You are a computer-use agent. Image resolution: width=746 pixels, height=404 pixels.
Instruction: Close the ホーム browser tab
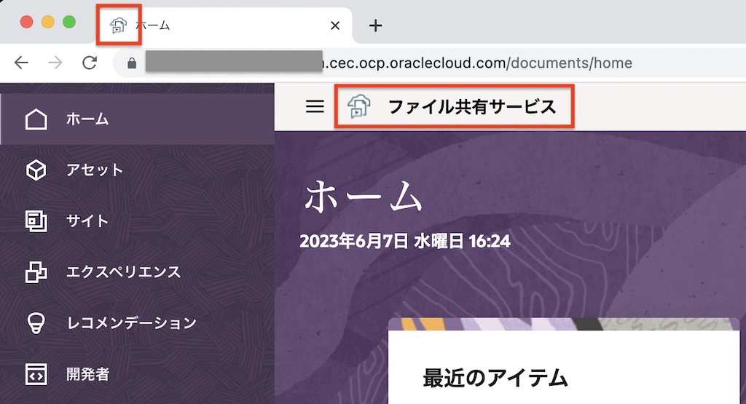tap(335, 25)
